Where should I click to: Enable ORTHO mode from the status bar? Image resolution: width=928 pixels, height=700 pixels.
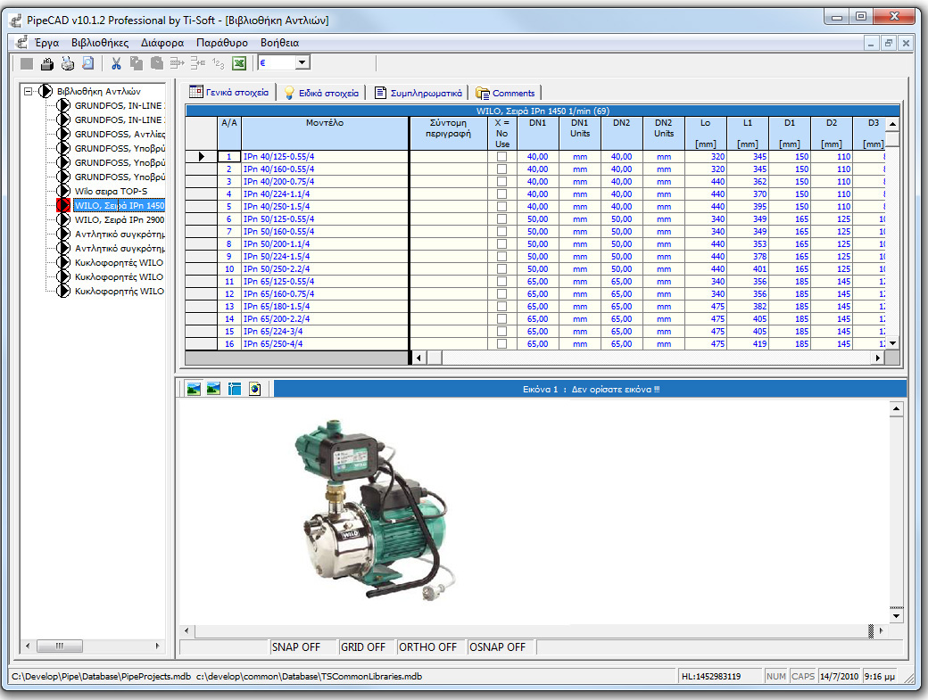[x=427, y=647]
